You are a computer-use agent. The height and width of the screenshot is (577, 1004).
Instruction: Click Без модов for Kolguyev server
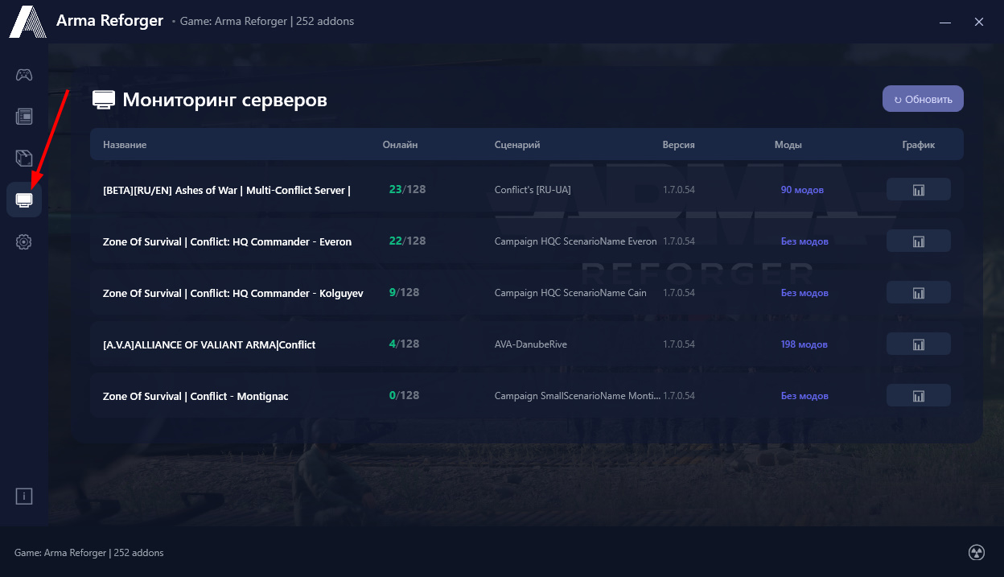[804, 293]
